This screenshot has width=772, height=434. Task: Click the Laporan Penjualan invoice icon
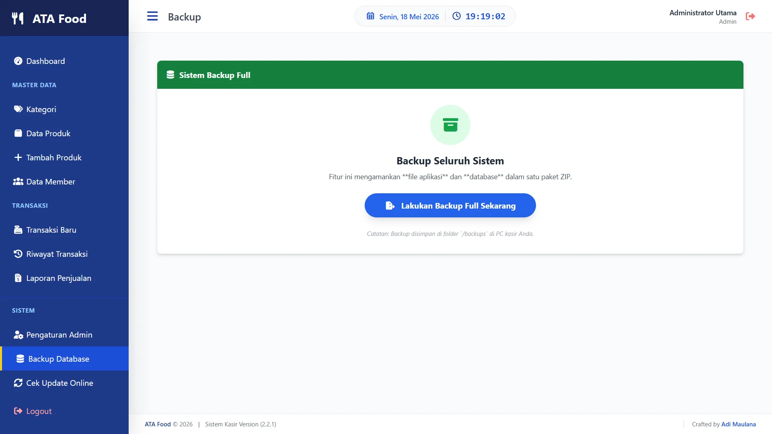(x=18, y=278)
